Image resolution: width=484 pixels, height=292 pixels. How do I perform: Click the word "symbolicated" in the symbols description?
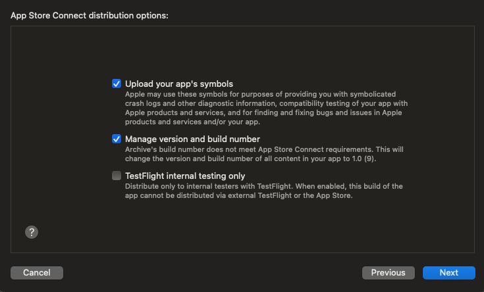(x=373, y=94)
